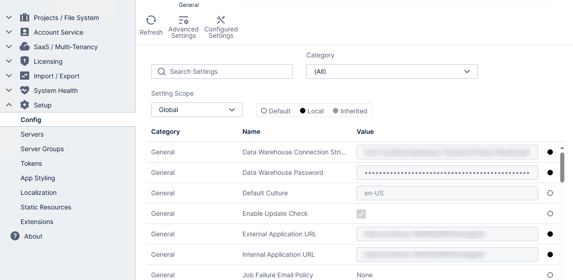The image size is (573, 280).
Task: Select the Account Service icon
Action: [x=25, y=32]
